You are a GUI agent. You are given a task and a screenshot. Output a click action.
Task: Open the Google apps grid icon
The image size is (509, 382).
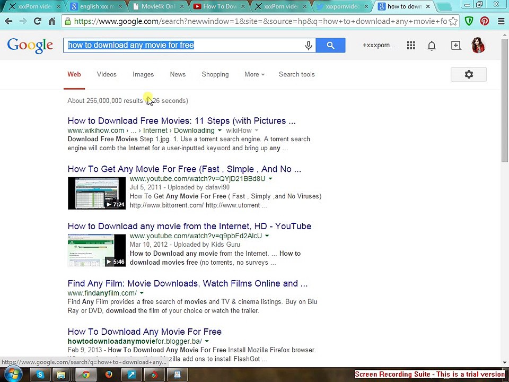click(411, 45)
